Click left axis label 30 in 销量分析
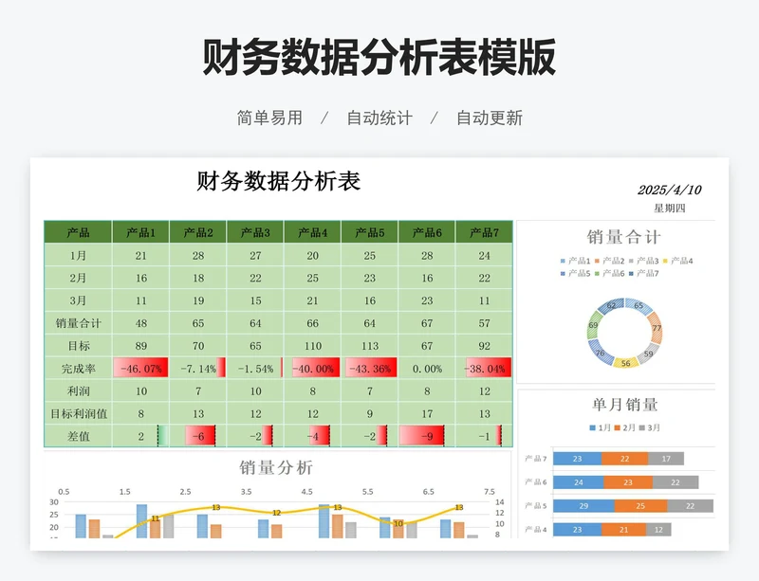Screen dimensions: 759x581 click(54, 502)
